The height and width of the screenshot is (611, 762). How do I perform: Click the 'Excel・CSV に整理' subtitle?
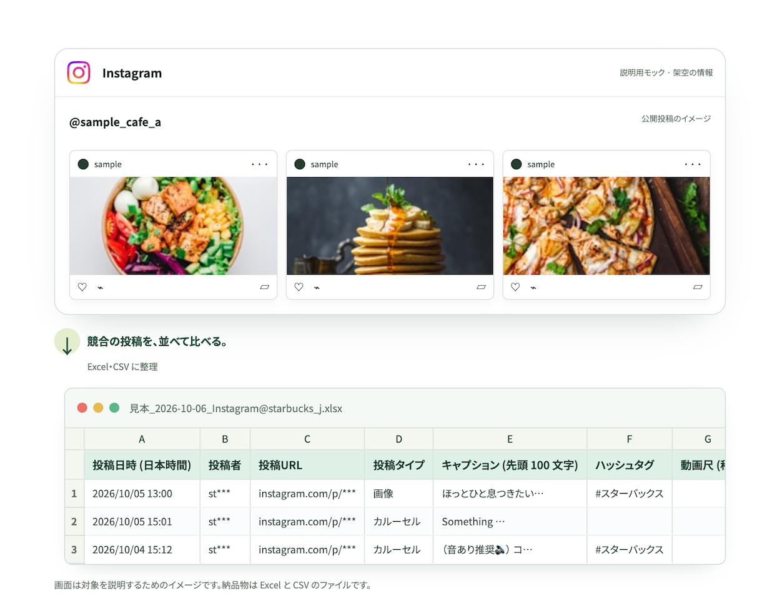tap(122, 366)
